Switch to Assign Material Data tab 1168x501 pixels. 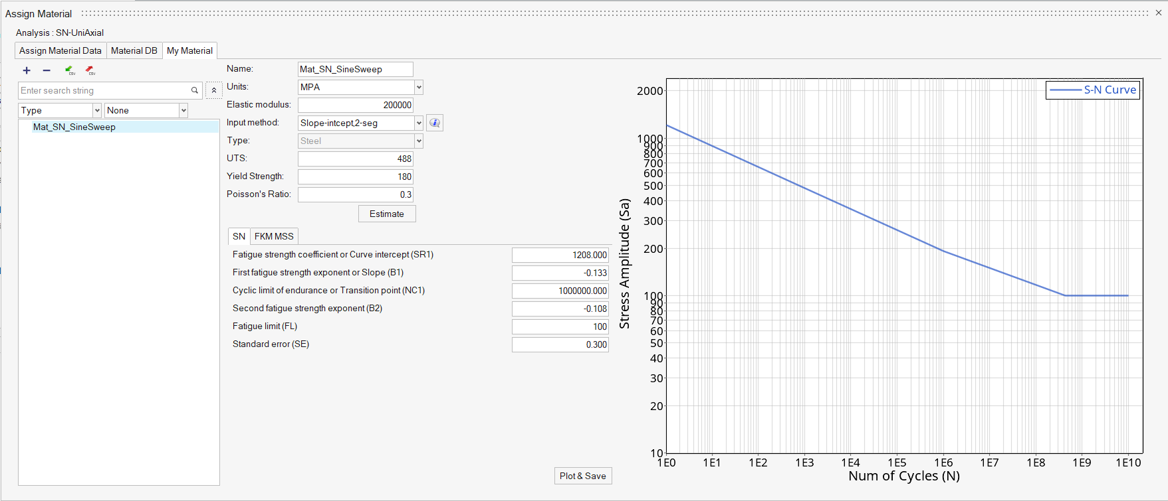click(x=60, y=50)
